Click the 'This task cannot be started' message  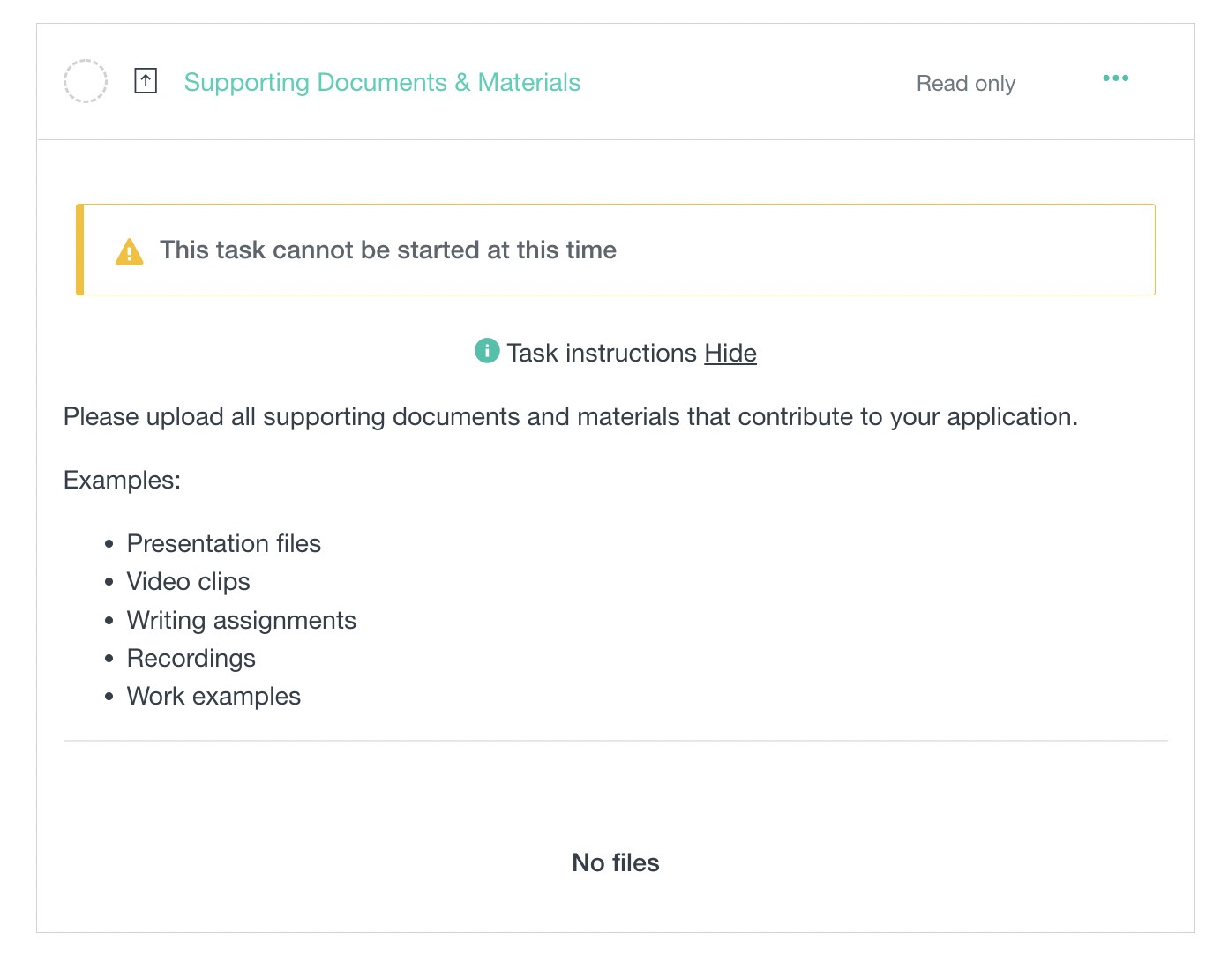[388, 250]
